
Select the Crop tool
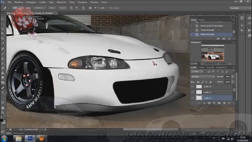[x=3, y=39]
